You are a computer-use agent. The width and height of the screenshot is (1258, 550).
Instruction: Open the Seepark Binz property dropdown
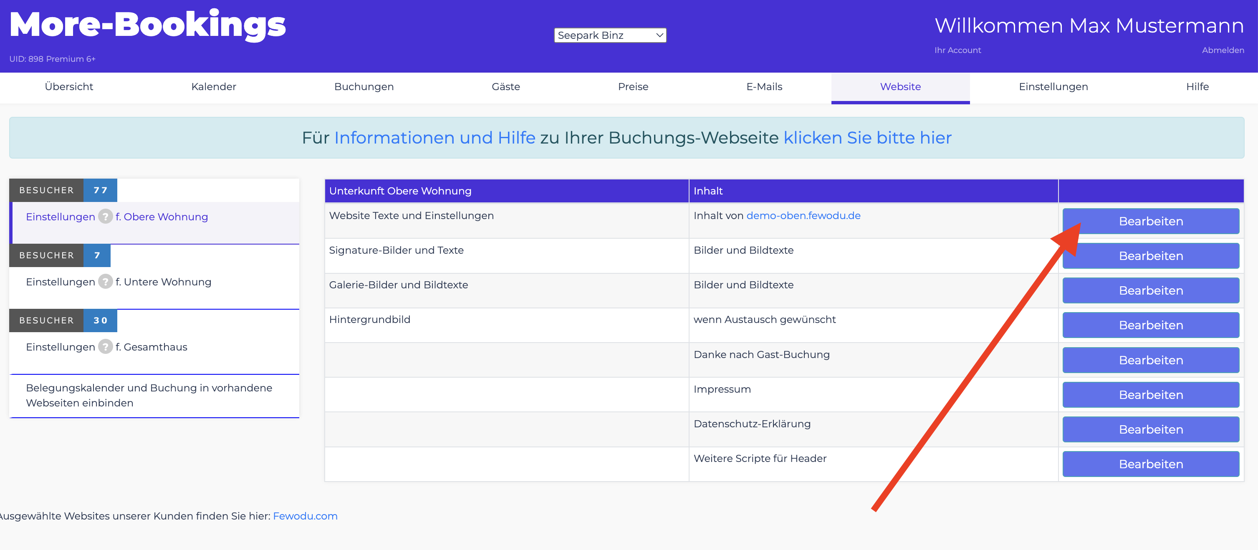pyautogui.click(x=610, y=35)
